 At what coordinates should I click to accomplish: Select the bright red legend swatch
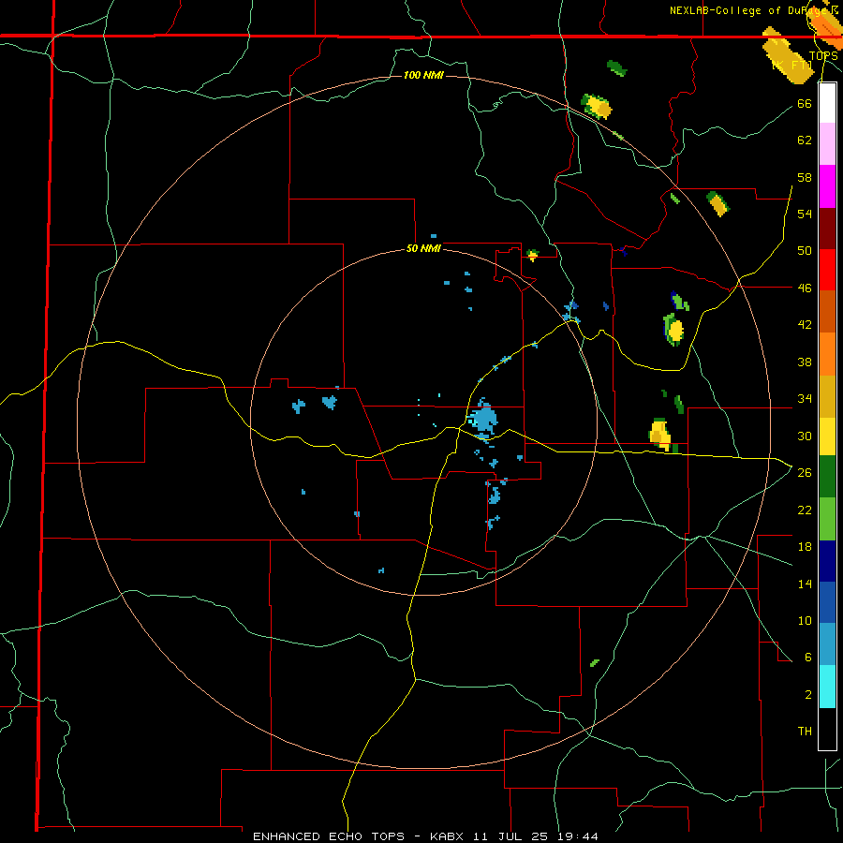pos(827,270)
